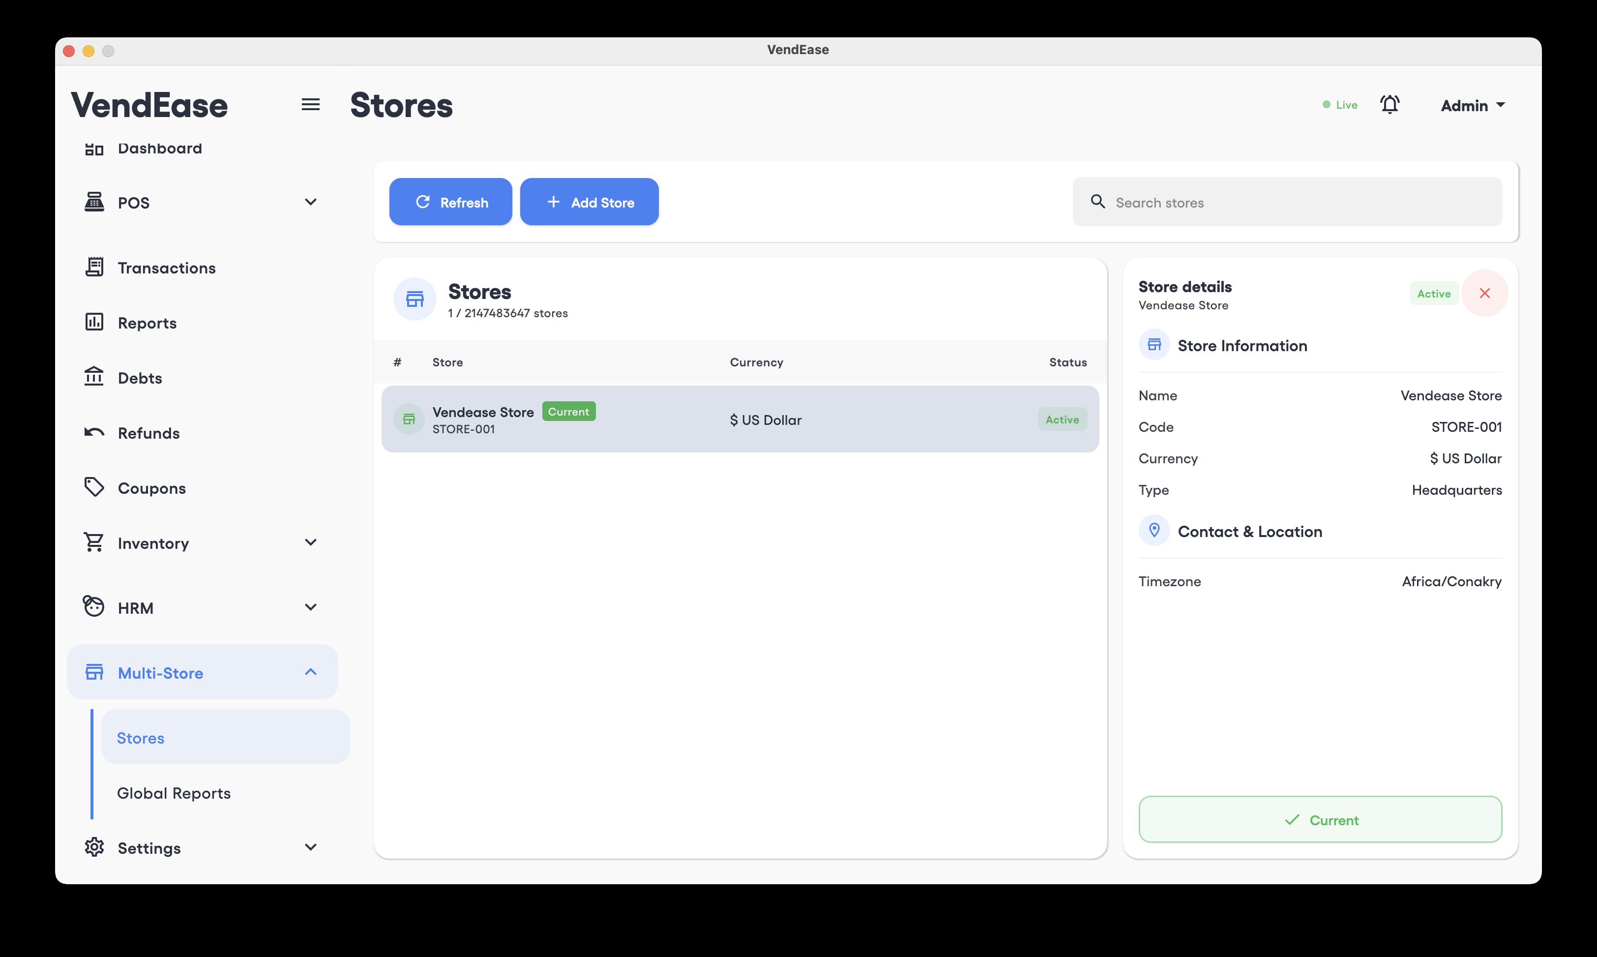Viewport: 1597px width, 957px height.
Task: Click the hamburger menu icon
Action: coord(310,104)
